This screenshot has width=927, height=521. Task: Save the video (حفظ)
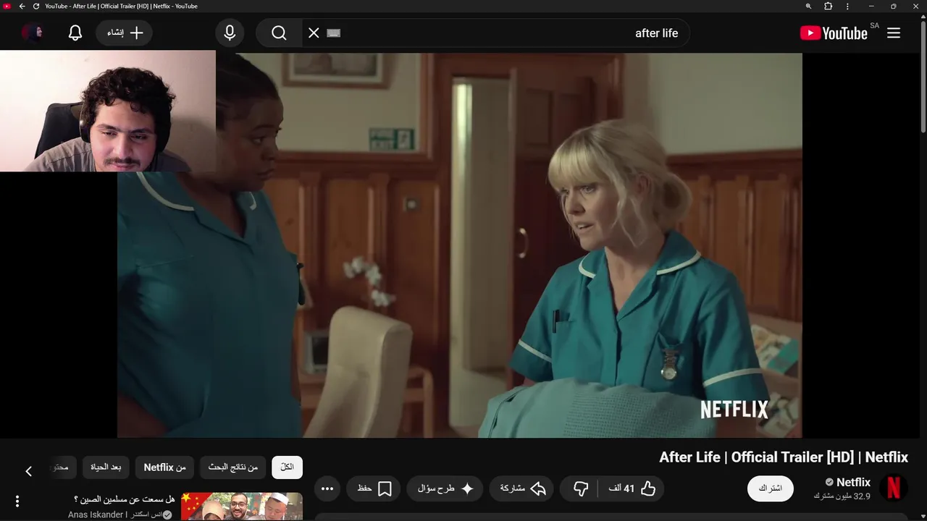[374, 489]
